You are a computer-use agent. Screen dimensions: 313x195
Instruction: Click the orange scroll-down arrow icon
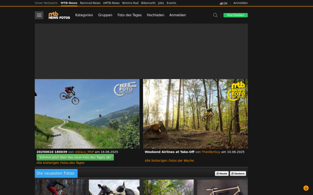click(x=306, y=188)
